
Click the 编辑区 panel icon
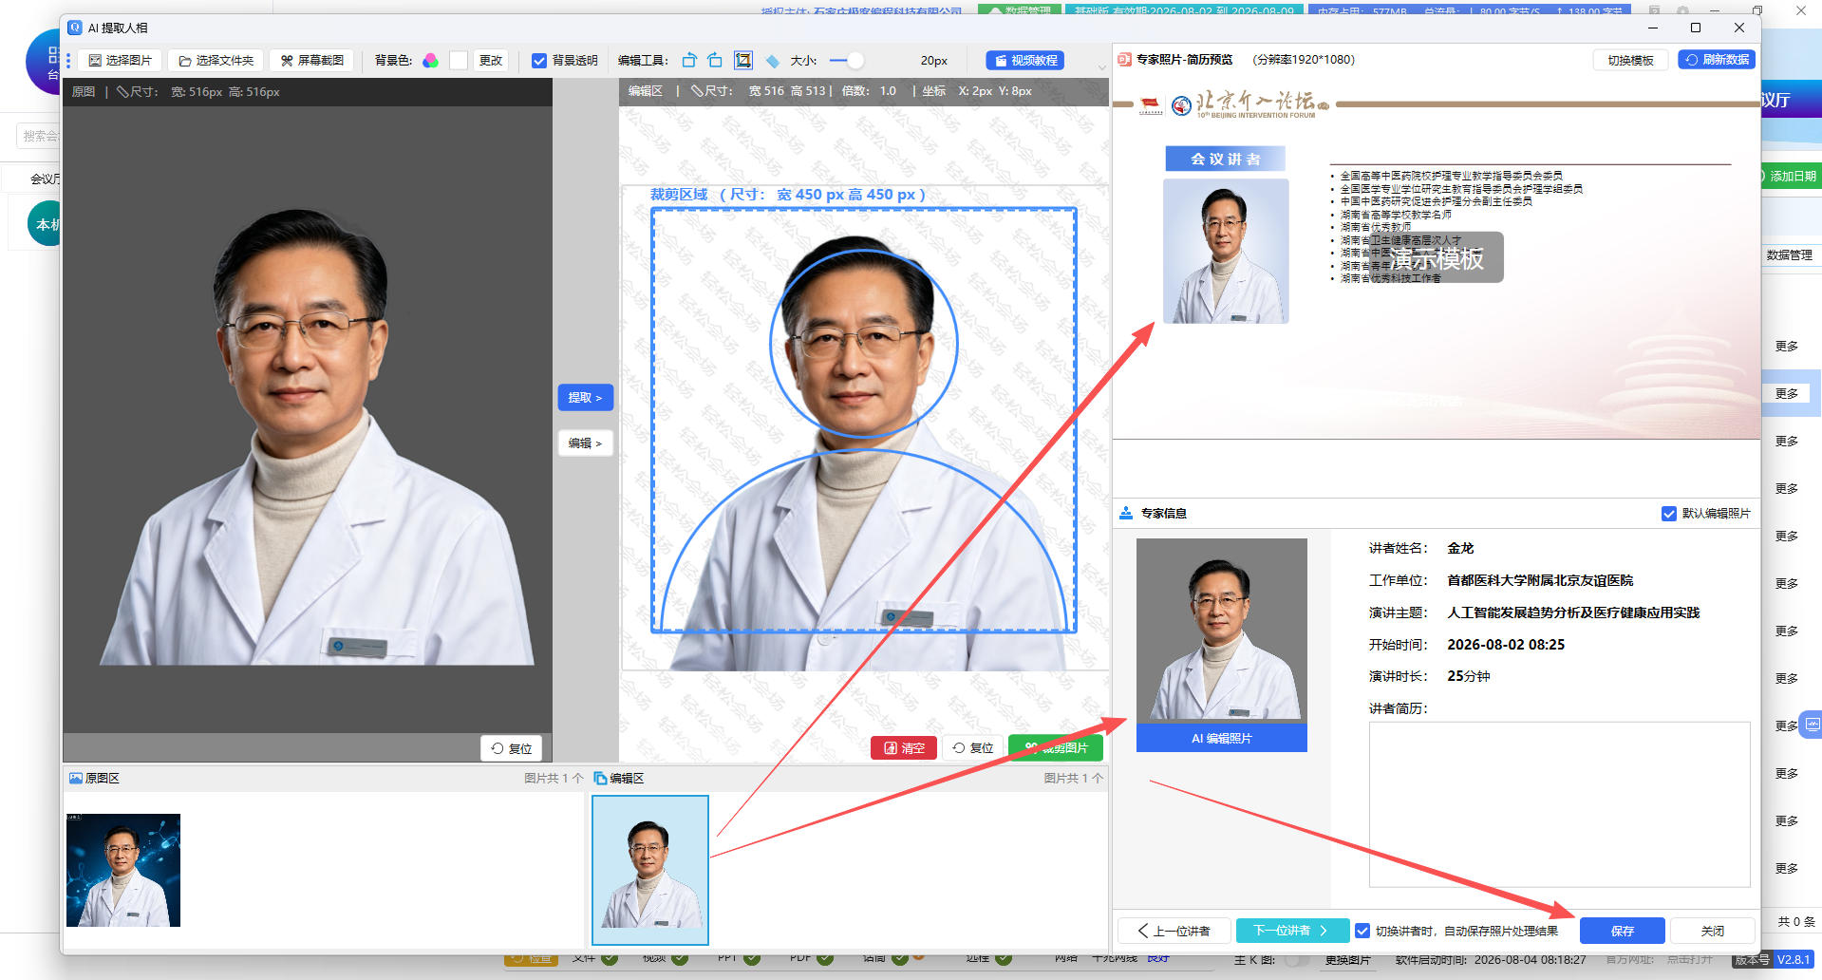coord(600,778)
